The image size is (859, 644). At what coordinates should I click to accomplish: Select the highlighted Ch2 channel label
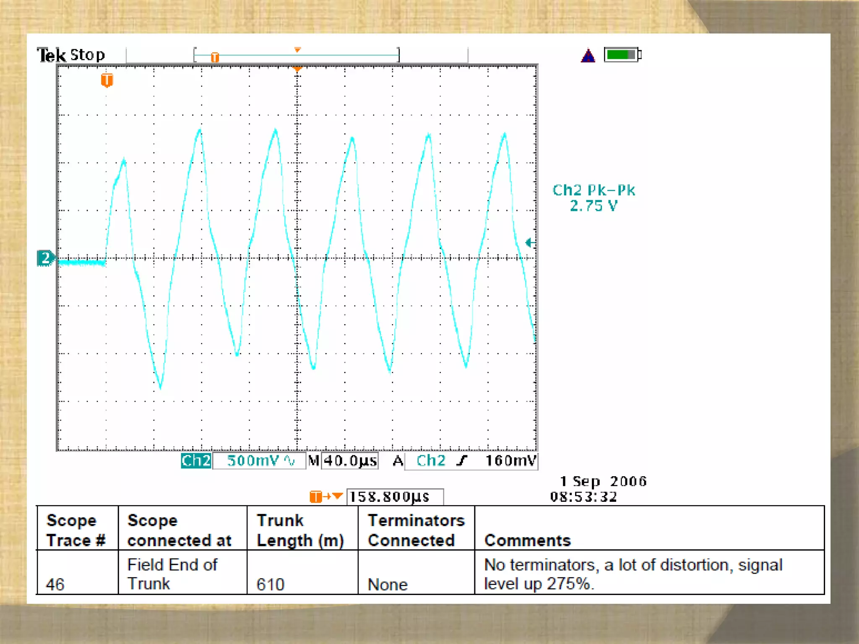pos(196,461)
